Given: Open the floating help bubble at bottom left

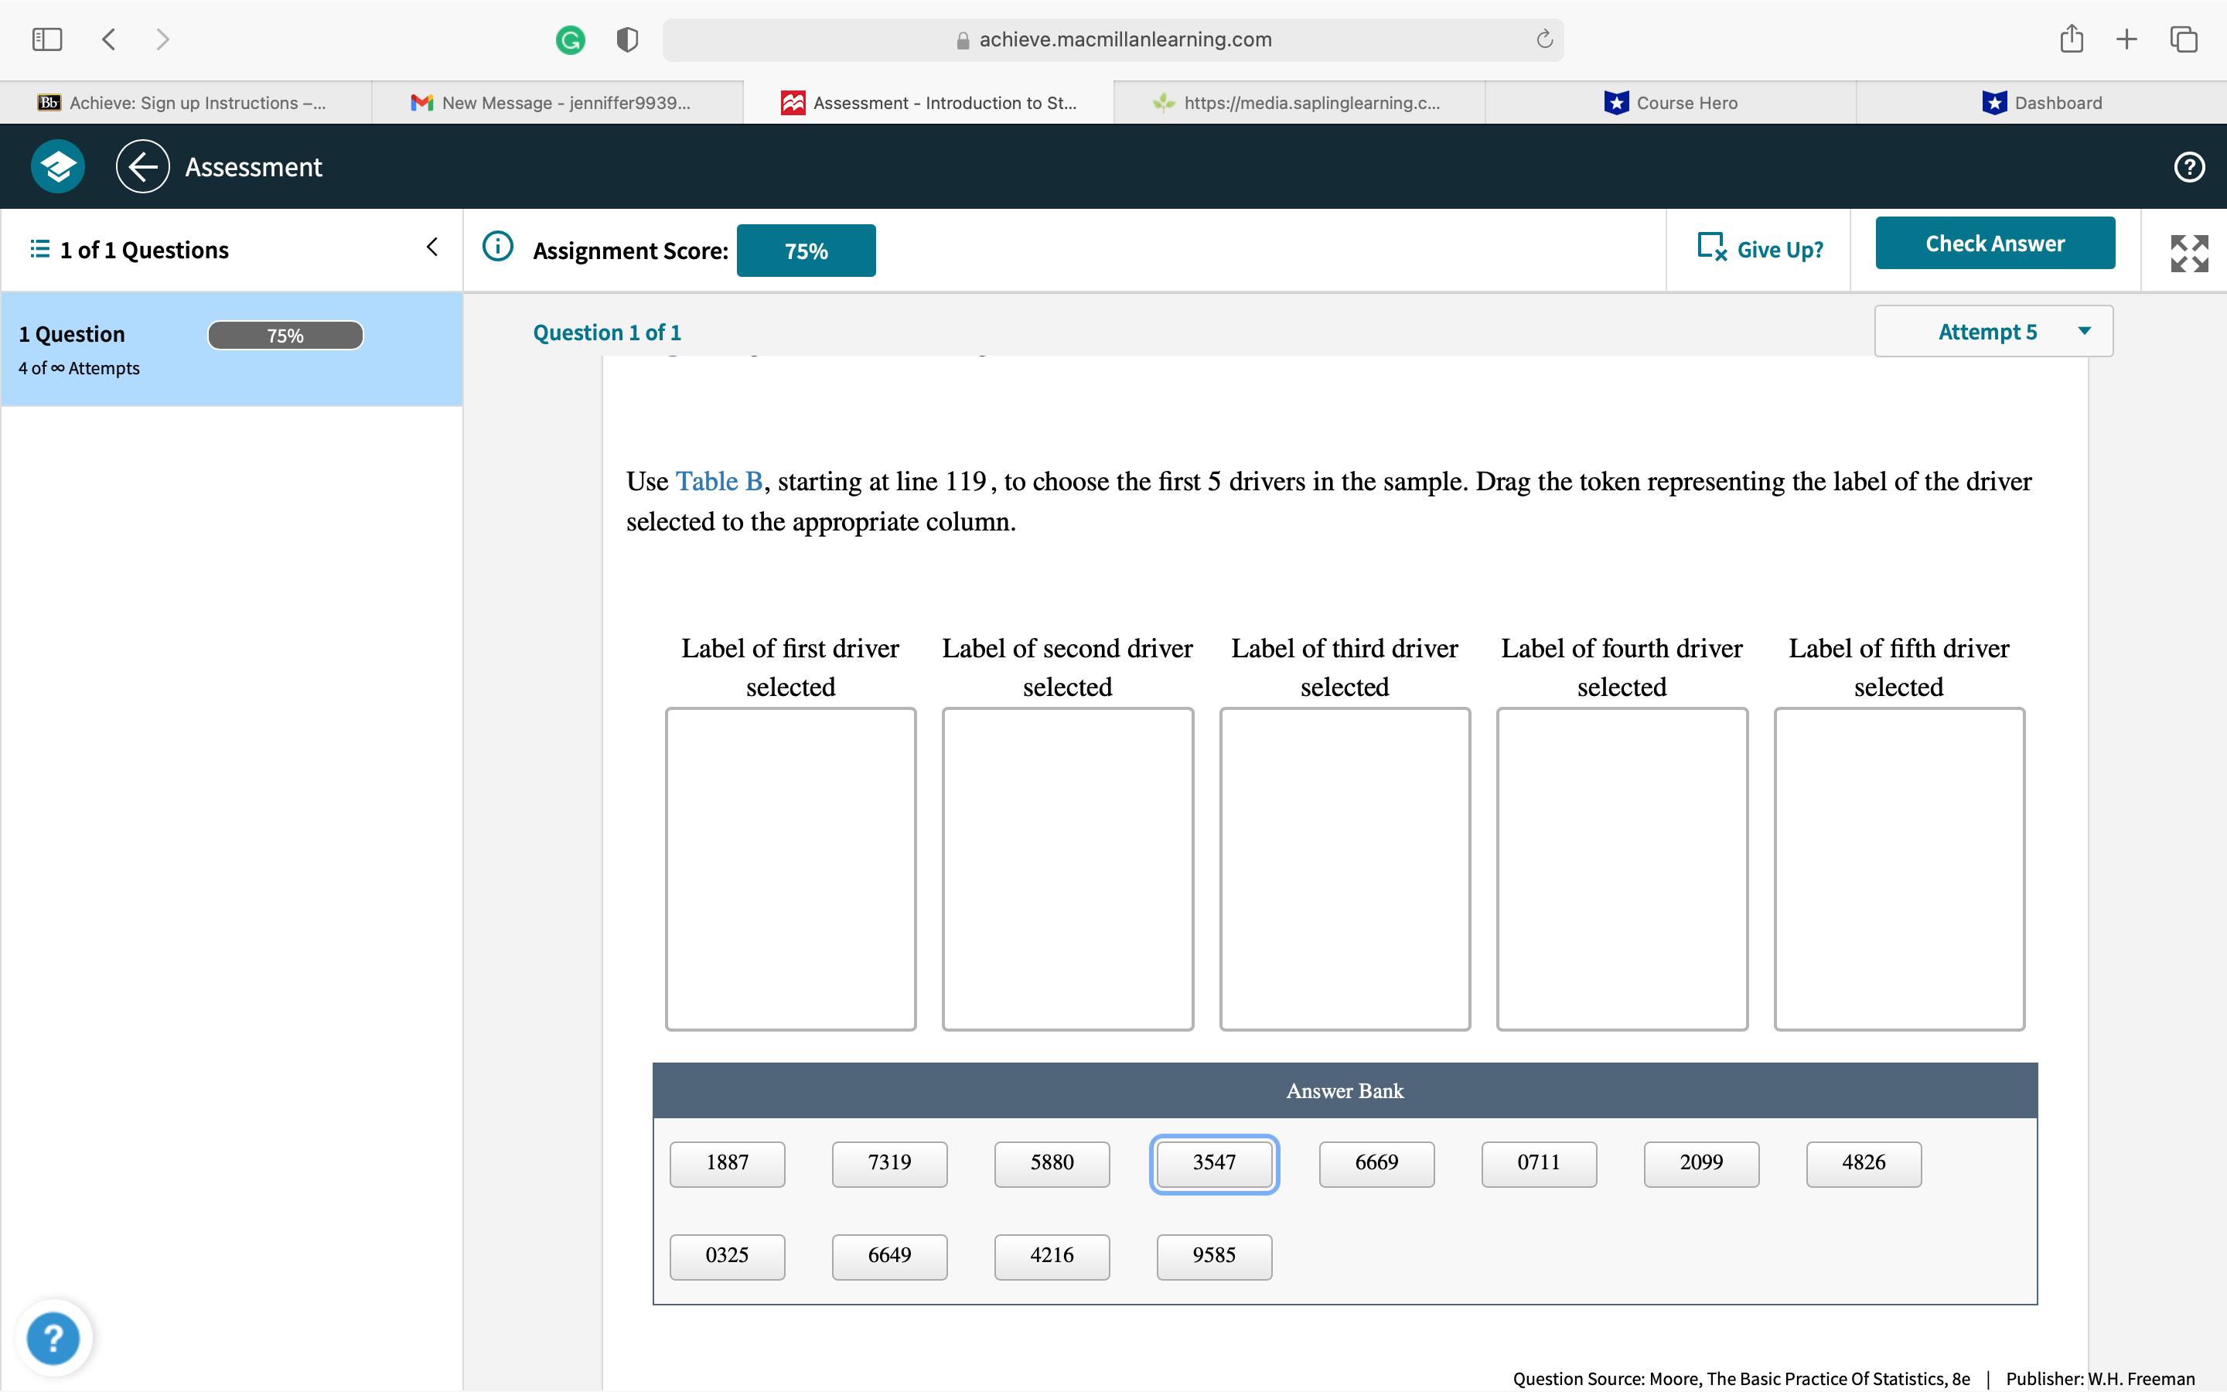Looking at the screenshot, I should click(x=53, y=1338).
